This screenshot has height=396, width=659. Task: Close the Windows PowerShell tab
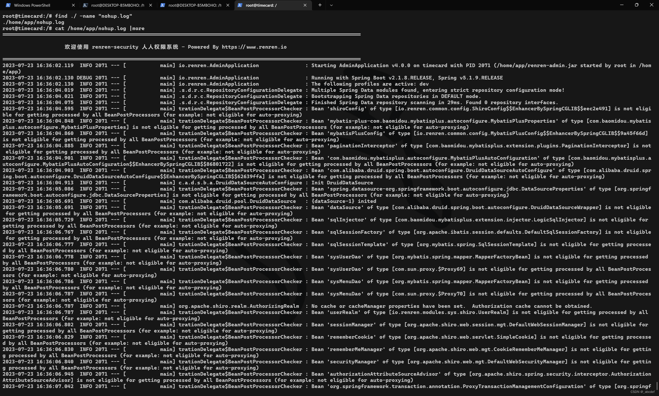(x=73, y=5)
